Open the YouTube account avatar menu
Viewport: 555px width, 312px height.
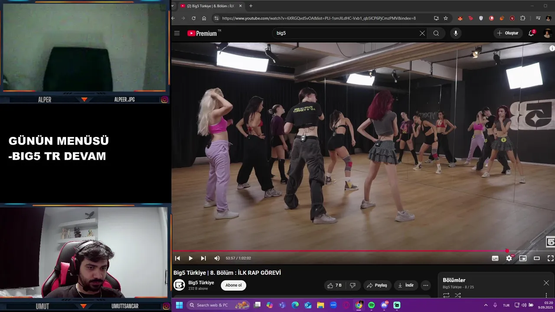[x=548, y=33]
